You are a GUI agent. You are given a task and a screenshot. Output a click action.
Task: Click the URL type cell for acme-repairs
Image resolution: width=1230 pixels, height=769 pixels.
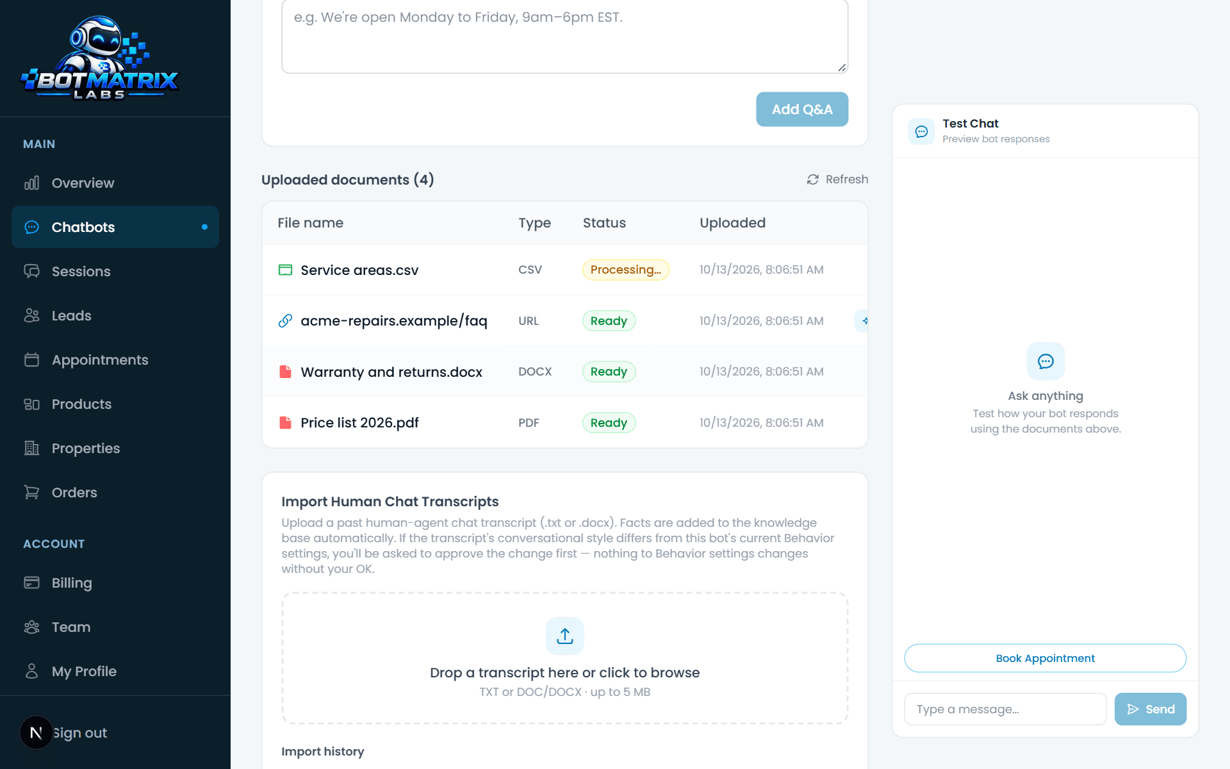529,320
